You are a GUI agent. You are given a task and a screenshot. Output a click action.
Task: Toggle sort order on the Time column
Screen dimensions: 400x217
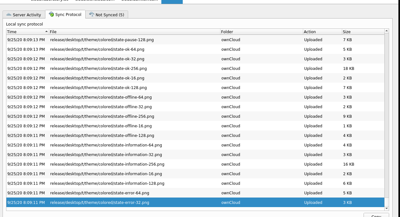coord(26,32)
